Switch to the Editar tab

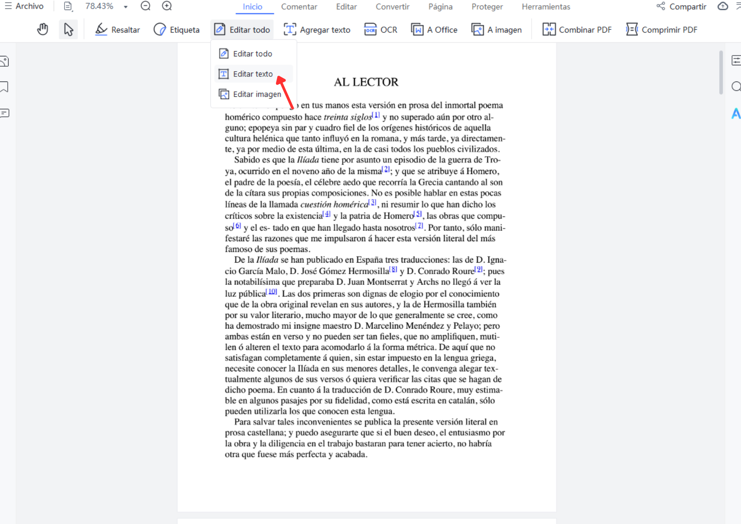coord(346,7)
